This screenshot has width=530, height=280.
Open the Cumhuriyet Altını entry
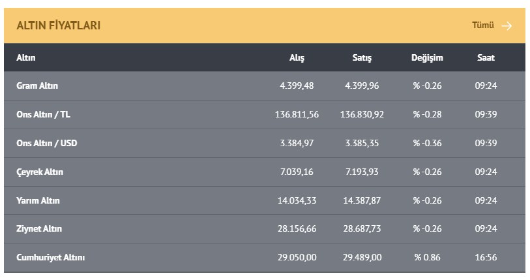[51, 257]
